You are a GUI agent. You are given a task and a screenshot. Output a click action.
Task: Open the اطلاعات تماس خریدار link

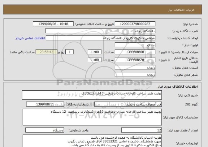point(30,38)
